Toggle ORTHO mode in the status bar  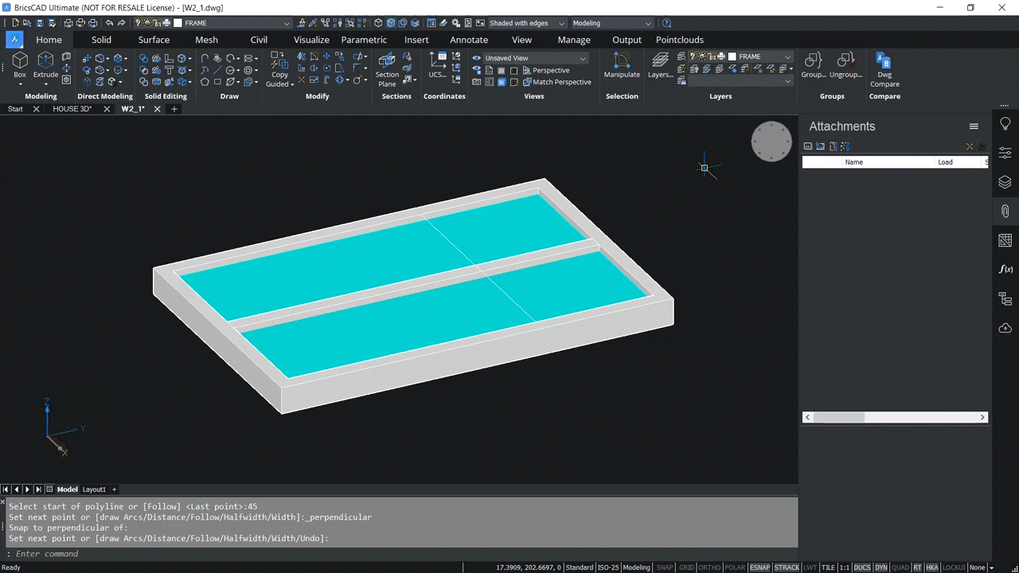[x=709, y=567]
